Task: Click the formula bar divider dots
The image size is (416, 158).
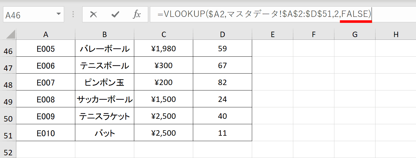Action: pos(73,14)
